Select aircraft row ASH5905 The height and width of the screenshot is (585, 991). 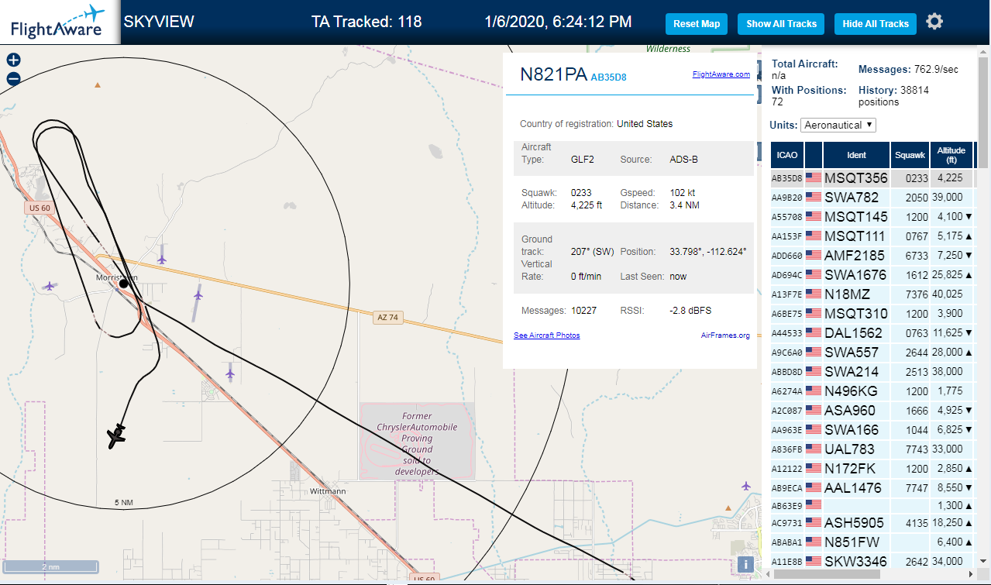coord(874,523)
